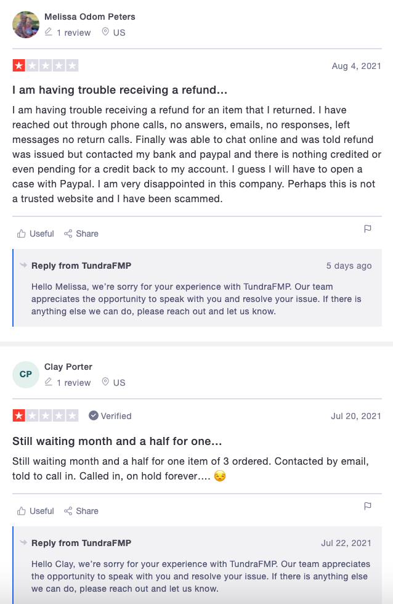Open the review title "I am having trouble receiving a refund…"

[120, 90]
